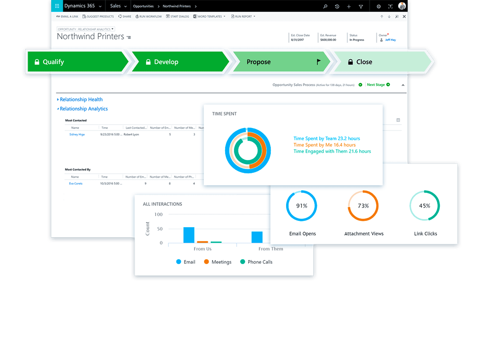The height and width of the screenshot is (361, 483).
Task: Open Sidney Higa contact link
Action: pos(77,135)
